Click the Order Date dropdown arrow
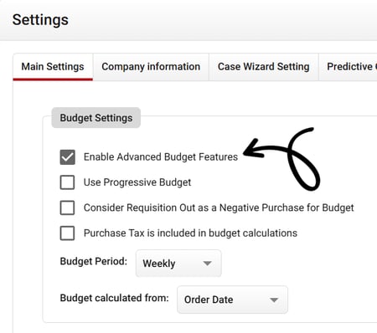The width and height of the screenshot is (377, 333). tap(274, 300)
